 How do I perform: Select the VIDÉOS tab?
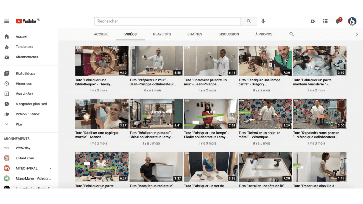130,34
